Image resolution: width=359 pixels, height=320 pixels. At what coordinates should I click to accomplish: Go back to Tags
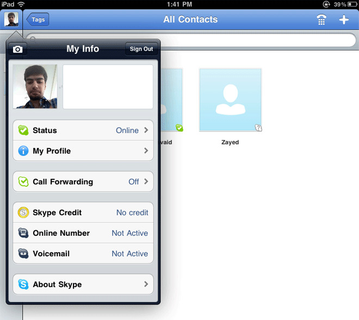(x=38, y=20)
